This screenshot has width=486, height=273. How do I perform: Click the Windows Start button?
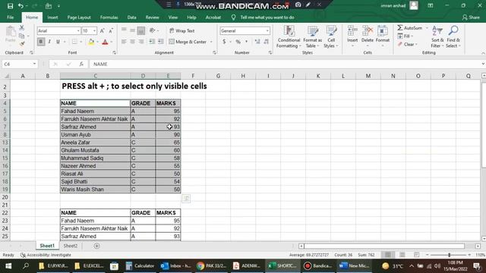point(8,266)
